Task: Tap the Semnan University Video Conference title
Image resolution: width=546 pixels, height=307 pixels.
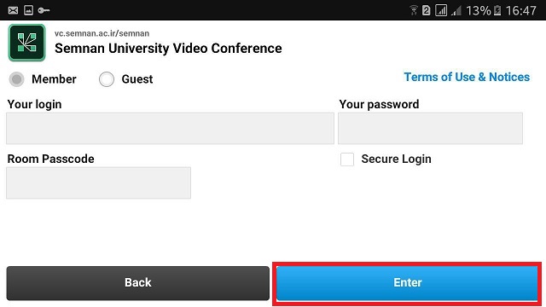Action: (168, 49)
